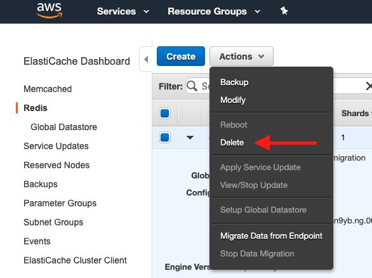This screenshot has width=372, height=278.
Task: Clear the filter with the X icon
Action: click(369, 86)
